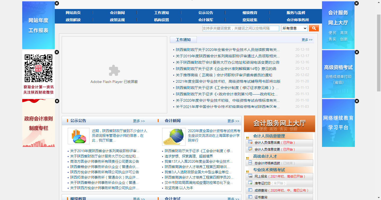Focus the keyword search input field
381x200 pixels.
coord(241,28)
